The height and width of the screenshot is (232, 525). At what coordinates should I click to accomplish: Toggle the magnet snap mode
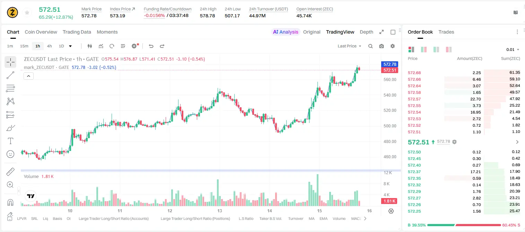tap(10, 202)
